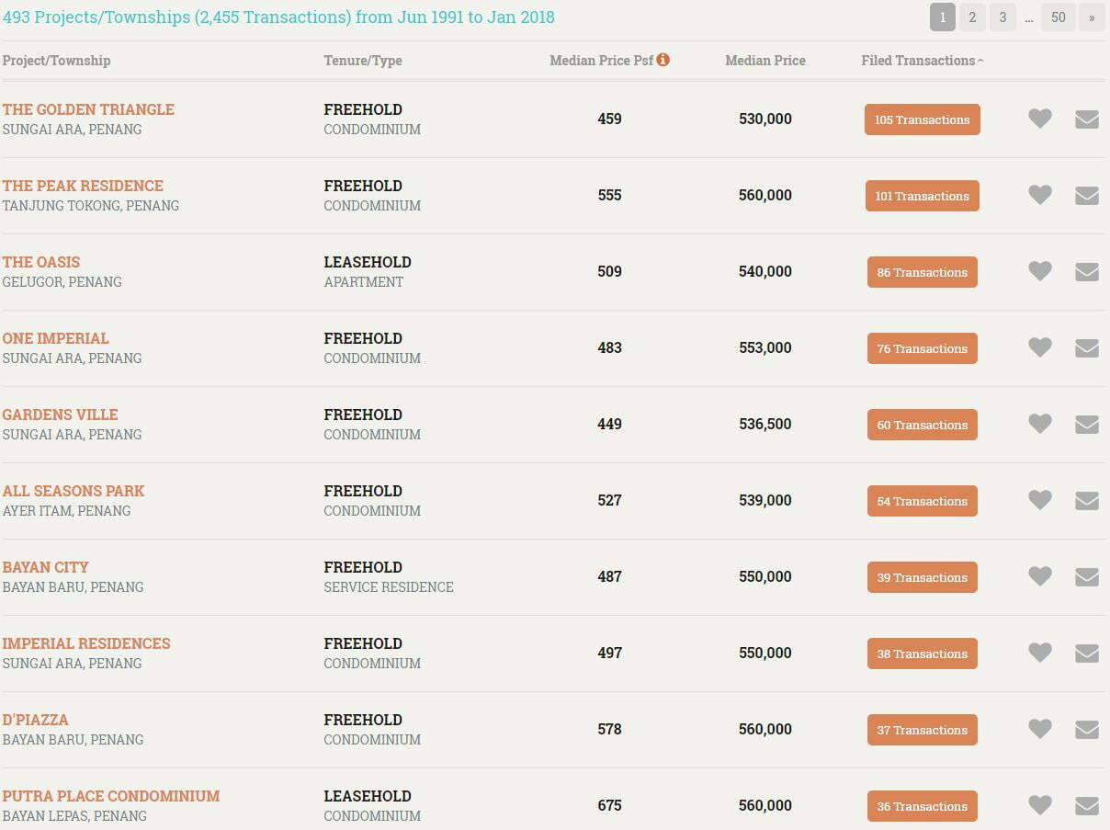1110x830 pixels.
Task: Click envelope icon for All Seasons Park
Action: pyautogui.click(x=1087, y=501)
